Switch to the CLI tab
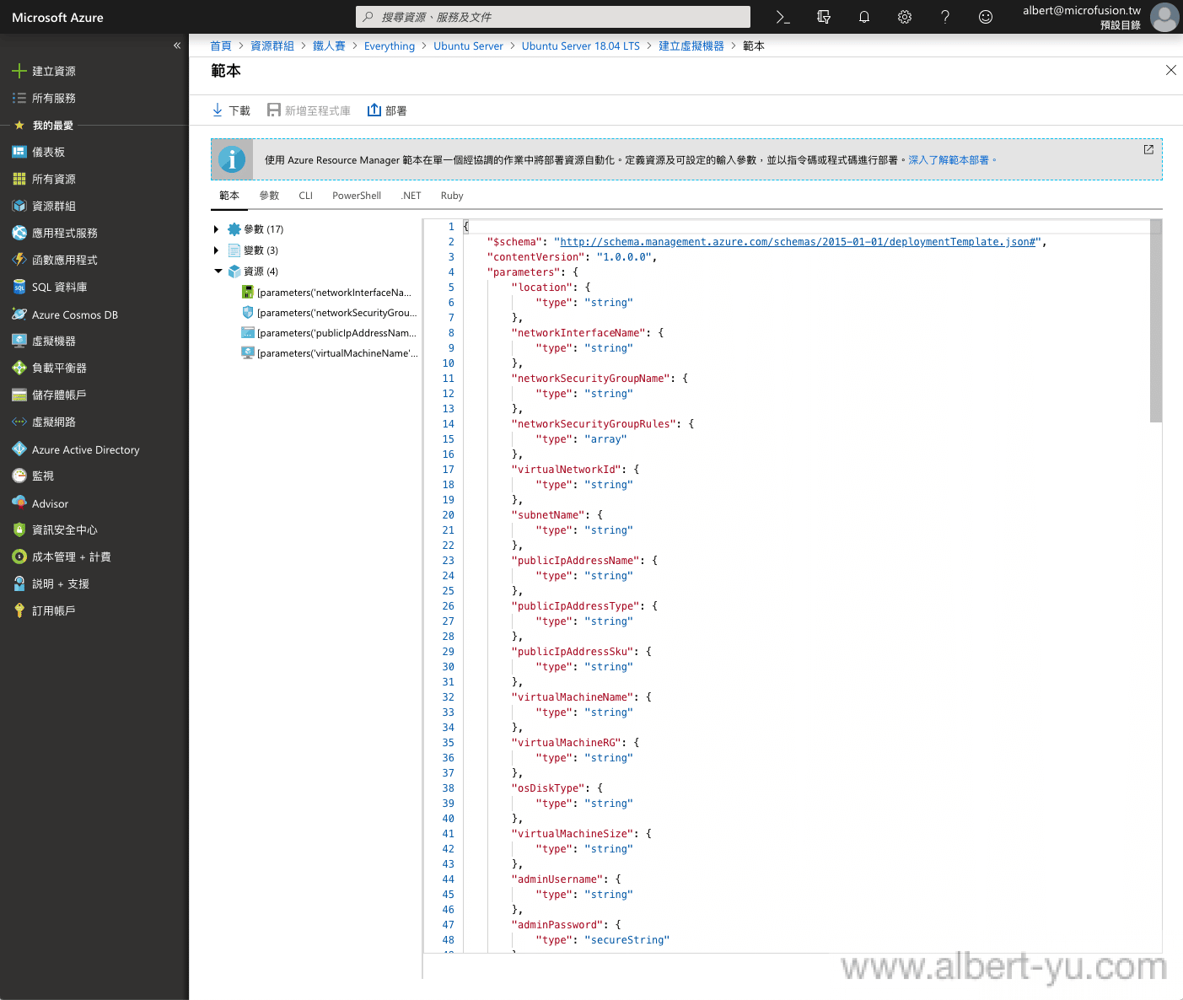The image size is (1183, 1000). tap(305, 196)
